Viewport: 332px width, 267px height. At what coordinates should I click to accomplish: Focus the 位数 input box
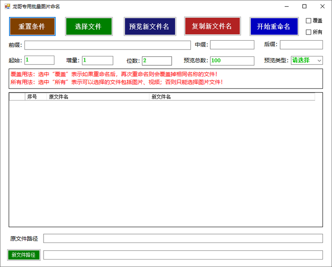pos(157,61)
